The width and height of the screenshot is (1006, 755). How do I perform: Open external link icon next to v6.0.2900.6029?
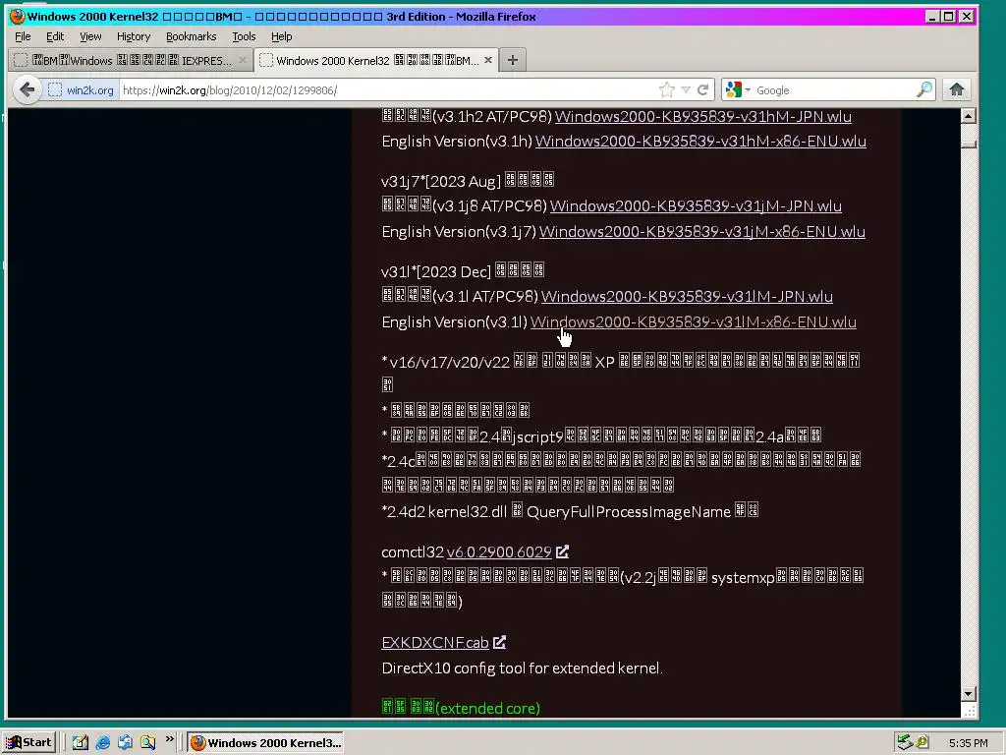coord(562,552)
